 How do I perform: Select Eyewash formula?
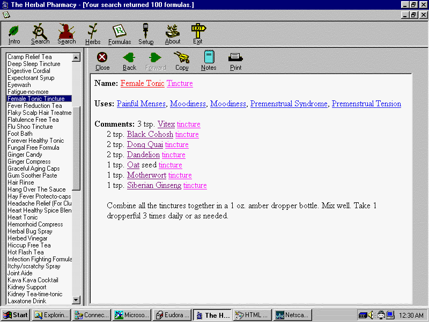39,85
